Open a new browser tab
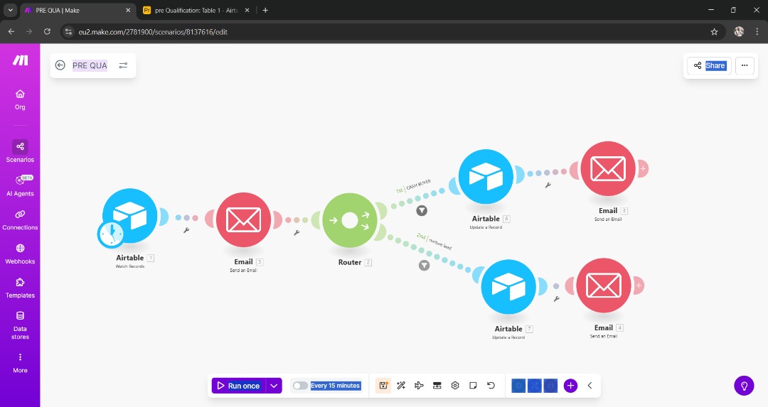The image size is (768, 407). pos(265,10)
